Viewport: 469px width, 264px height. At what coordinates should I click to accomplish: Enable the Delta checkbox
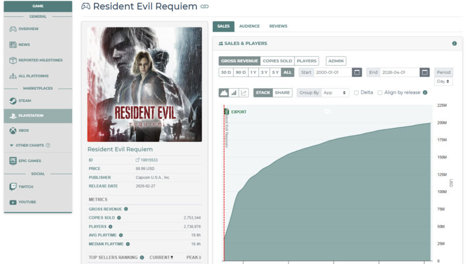pos(356,93)
